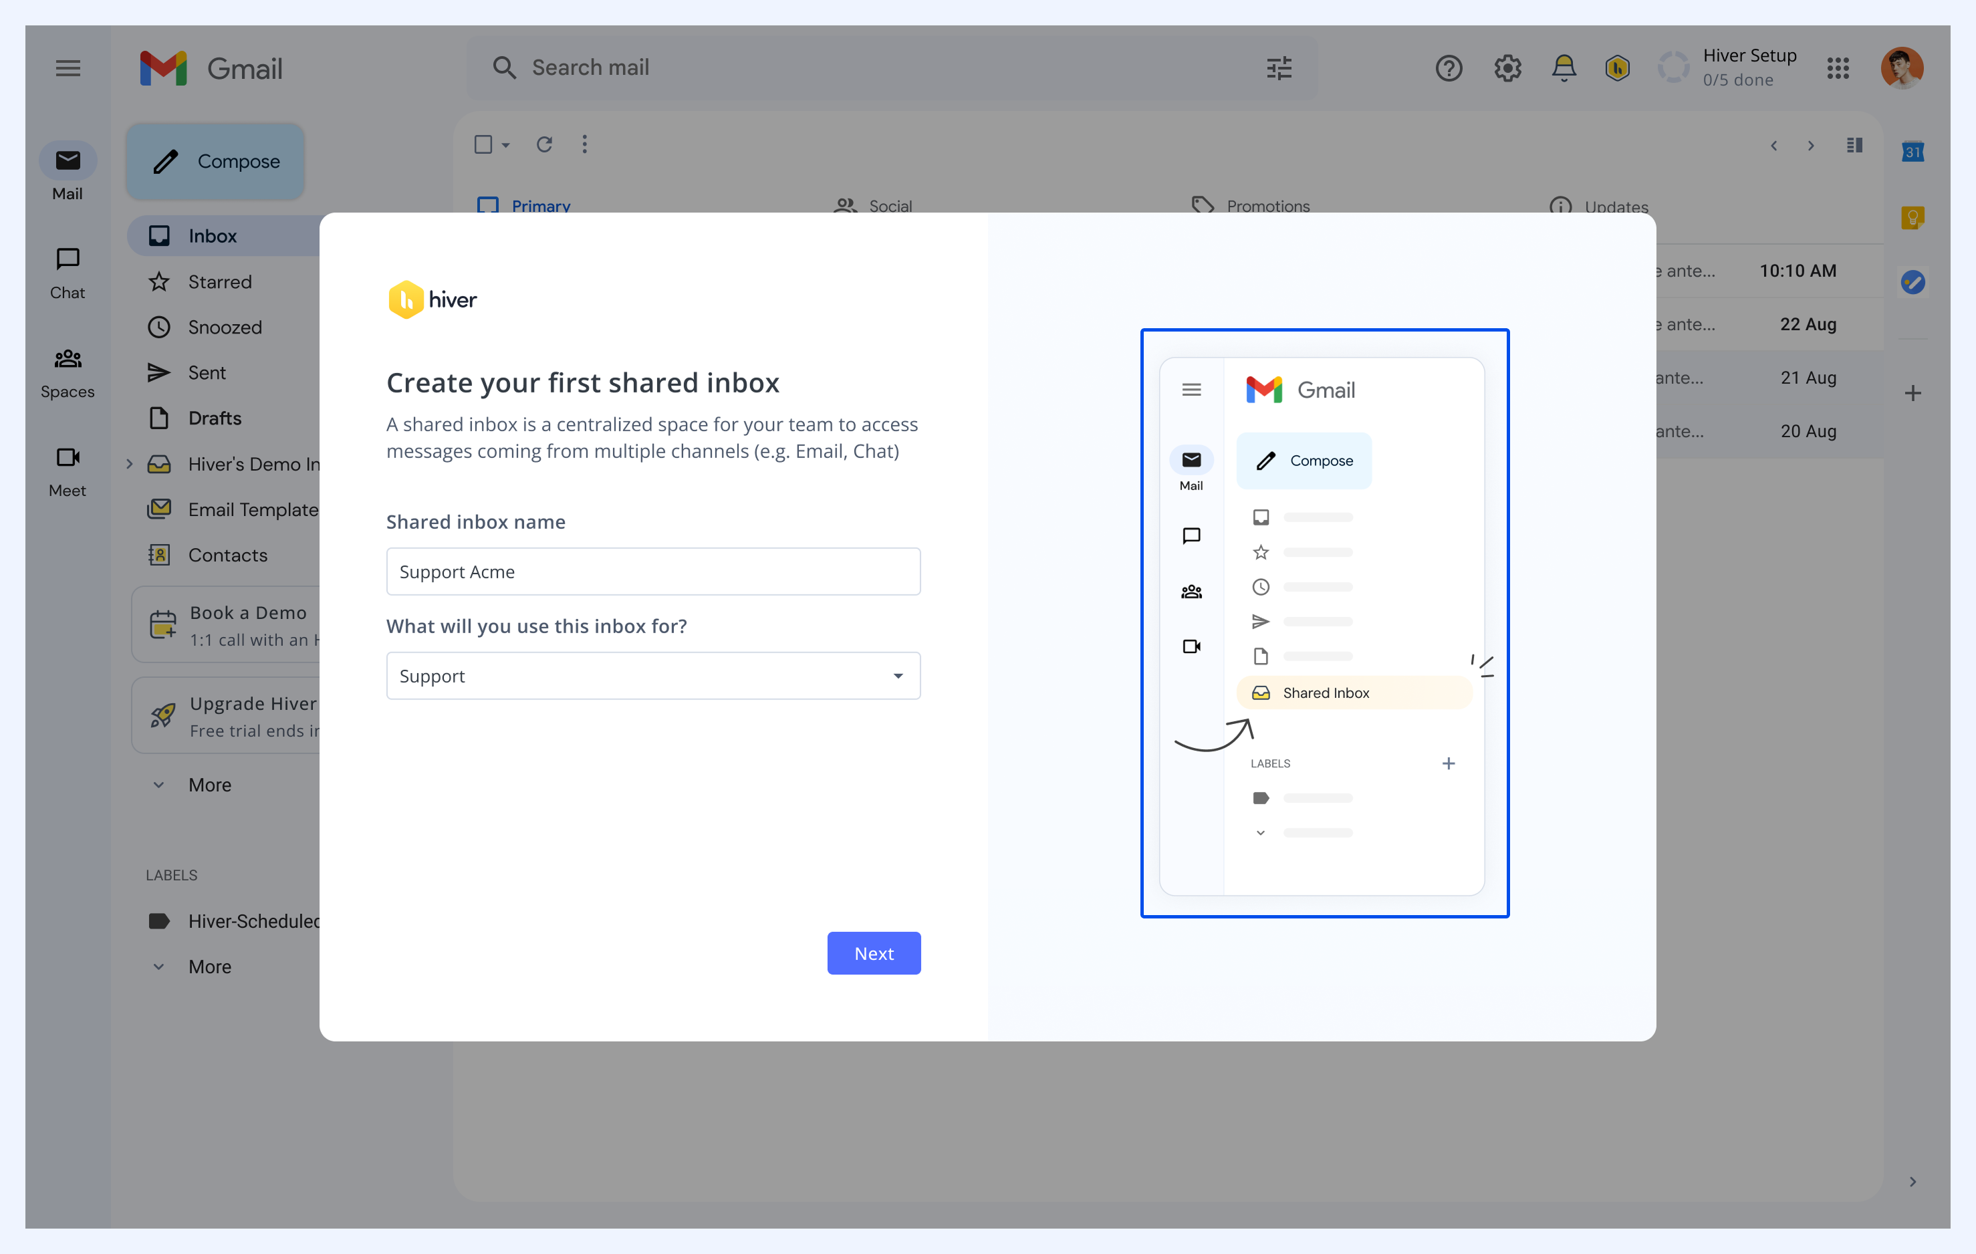Click the Hiver hexagon icon in header
The height and width of the screenshot is (1254, 1976).
[x=1618, y=68]
